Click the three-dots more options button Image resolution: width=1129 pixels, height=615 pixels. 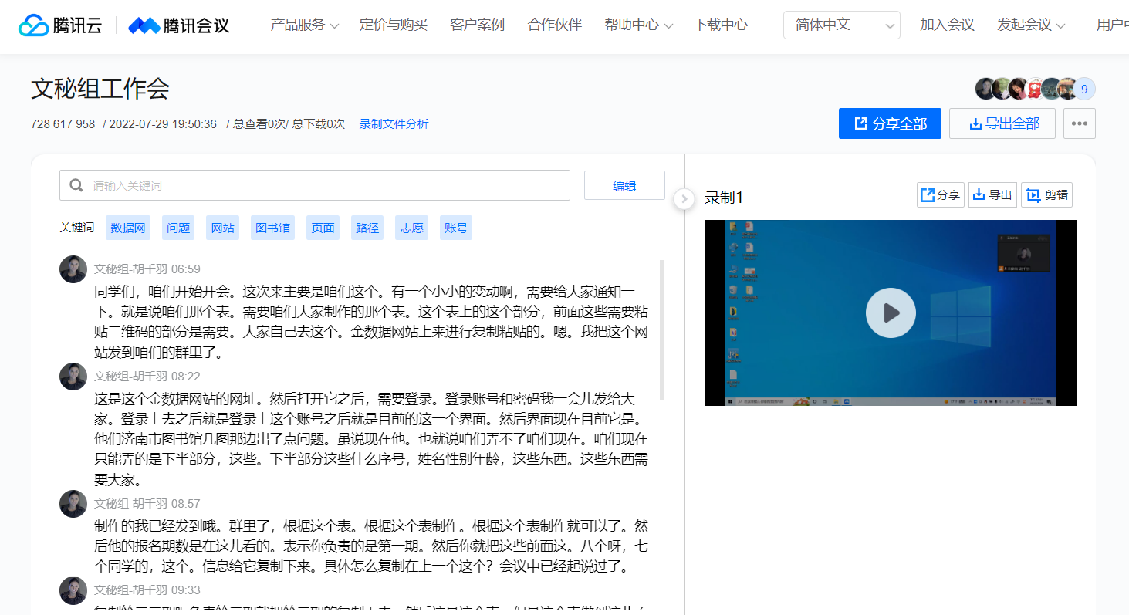(x=1079, y=123)
